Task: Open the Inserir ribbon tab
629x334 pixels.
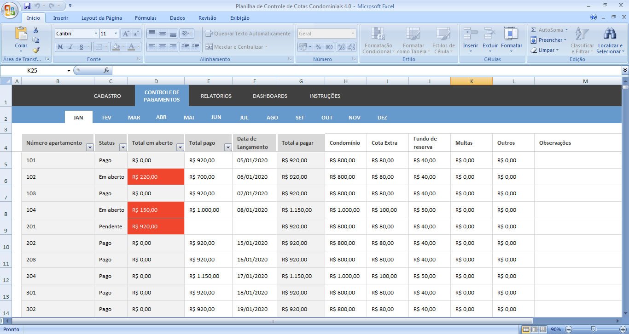Action: [x=61, y=18]
